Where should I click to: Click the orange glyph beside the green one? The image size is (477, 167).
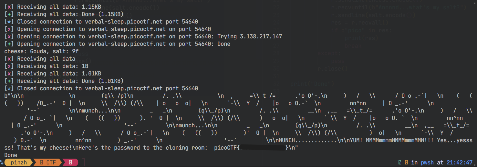click(406, 162)
